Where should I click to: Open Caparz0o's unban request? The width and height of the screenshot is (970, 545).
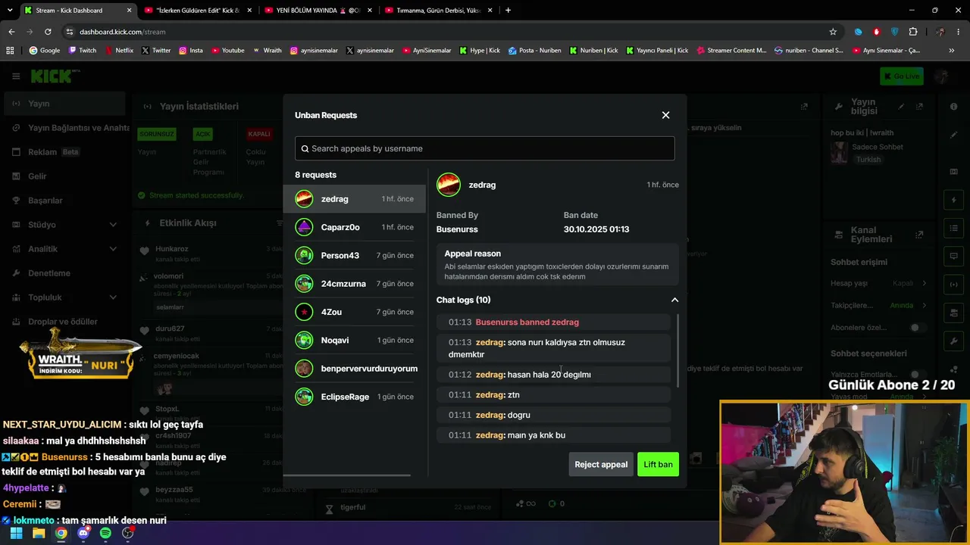[355, 227]
